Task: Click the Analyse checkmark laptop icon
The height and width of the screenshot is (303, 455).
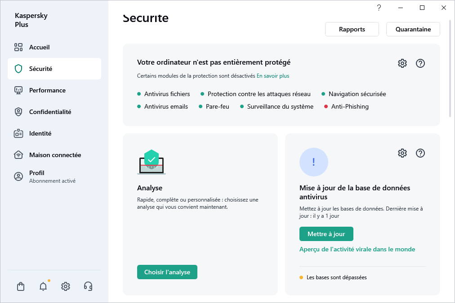Action: point(152,162)
